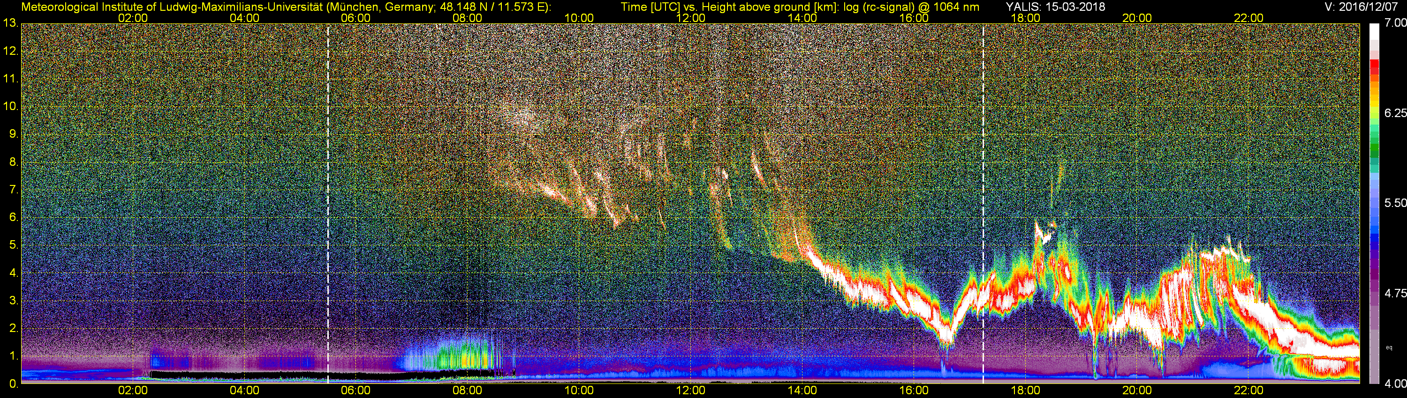Click the 'Time [UTC] vs. Height above ground' caption
This screenshot has width=1407, height=398.
coord(800,7)
